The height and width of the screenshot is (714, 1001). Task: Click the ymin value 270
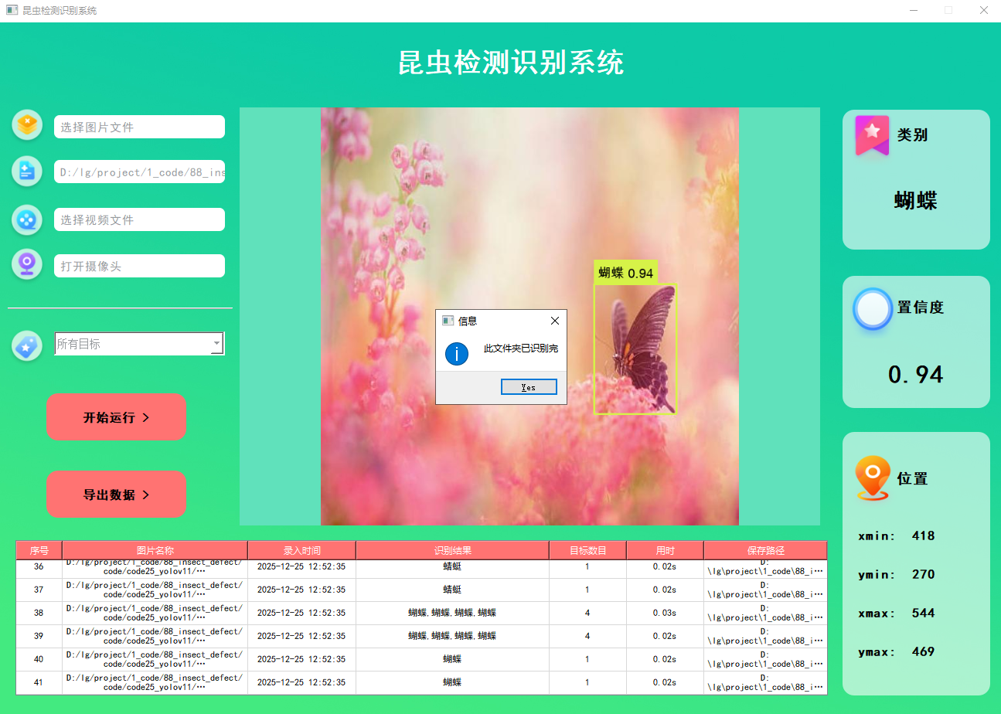point(924,574)
